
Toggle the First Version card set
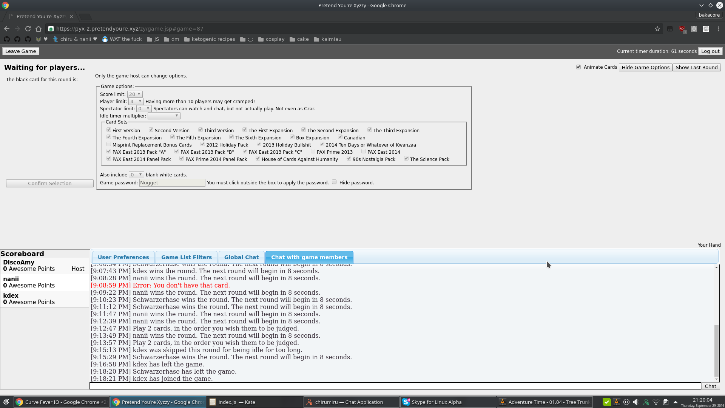click(109, 130)
